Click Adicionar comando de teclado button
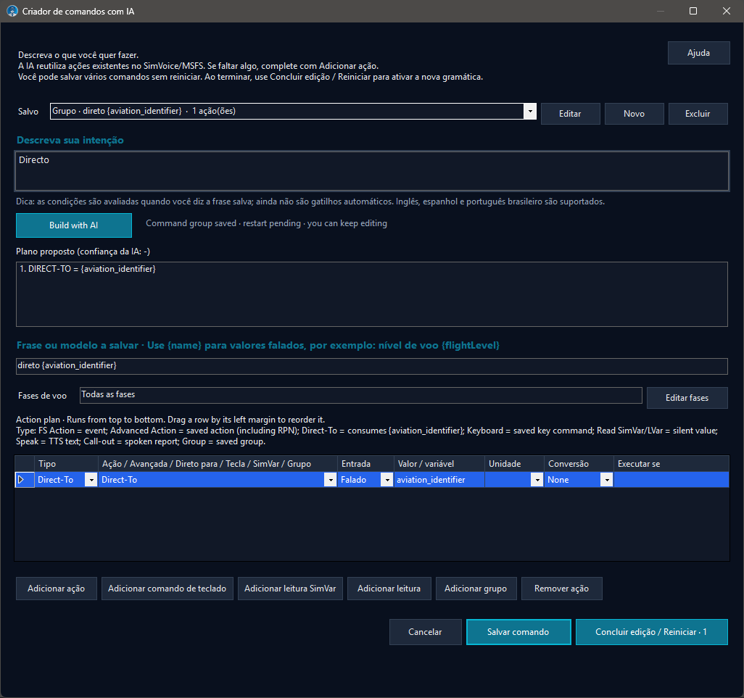 [x=167, y=589]
